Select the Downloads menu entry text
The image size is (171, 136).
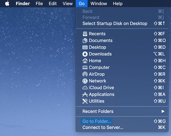[x=100, y=54]
